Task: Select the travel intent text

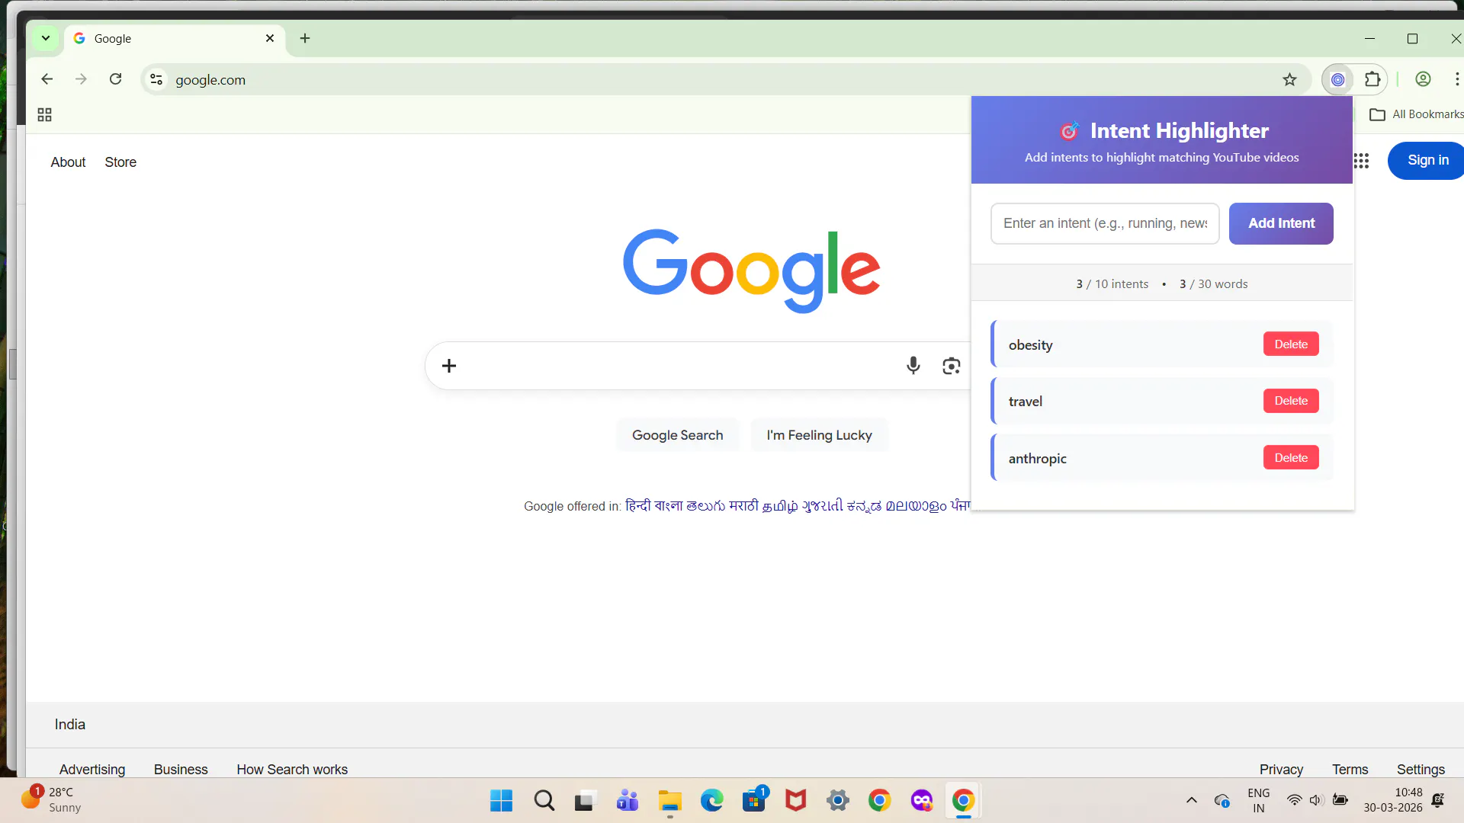Action: [x=1025, y=402]
